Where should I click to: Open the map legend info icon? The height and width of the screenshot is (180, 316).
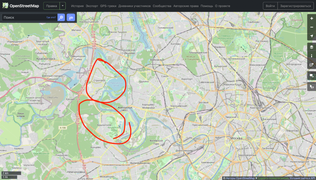coord(311,56)
